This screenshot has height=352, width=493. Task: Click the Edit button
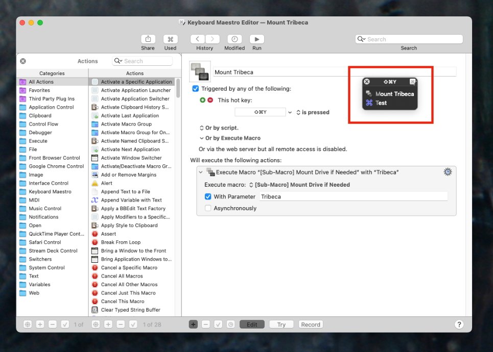click(x=252, y=324)
